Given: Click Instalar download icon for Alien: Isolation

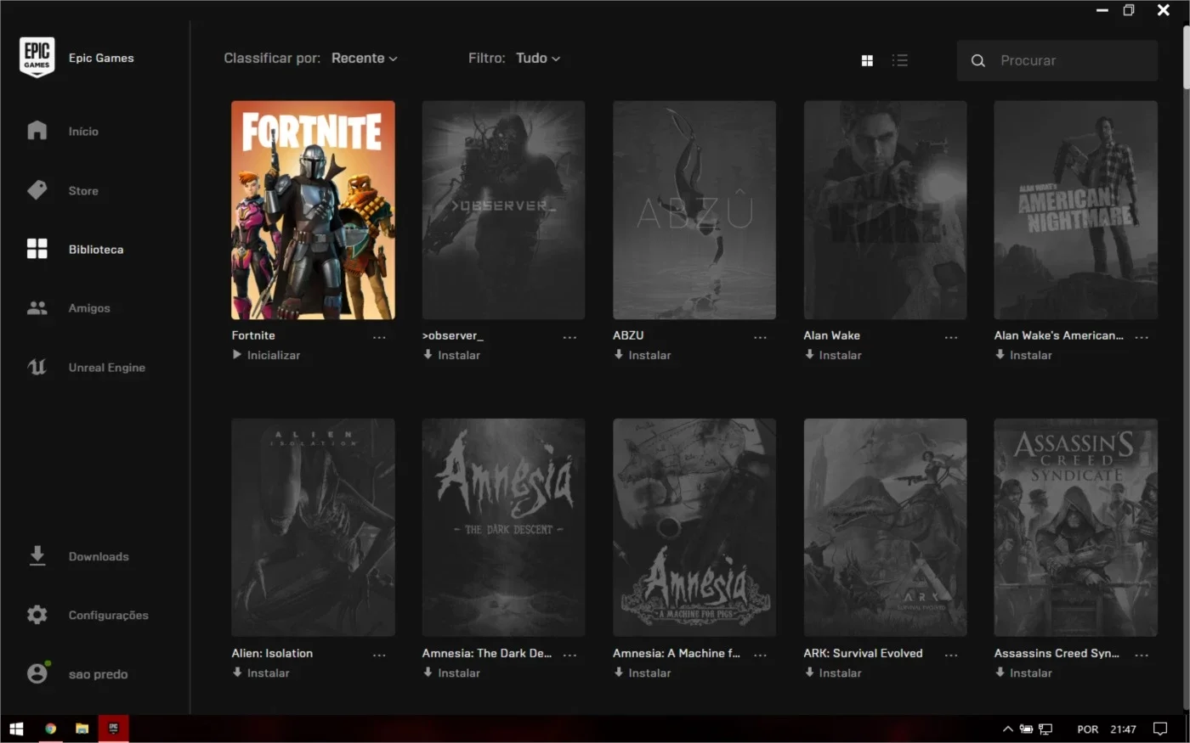Looking at the screenshot, I should (237, 672).
